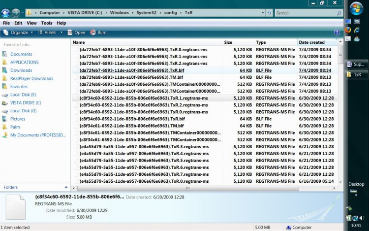Viewport: 369px width, 231px height.
Task: Launch Internet Explorer from Quick Launch
Action: point(357,30)
